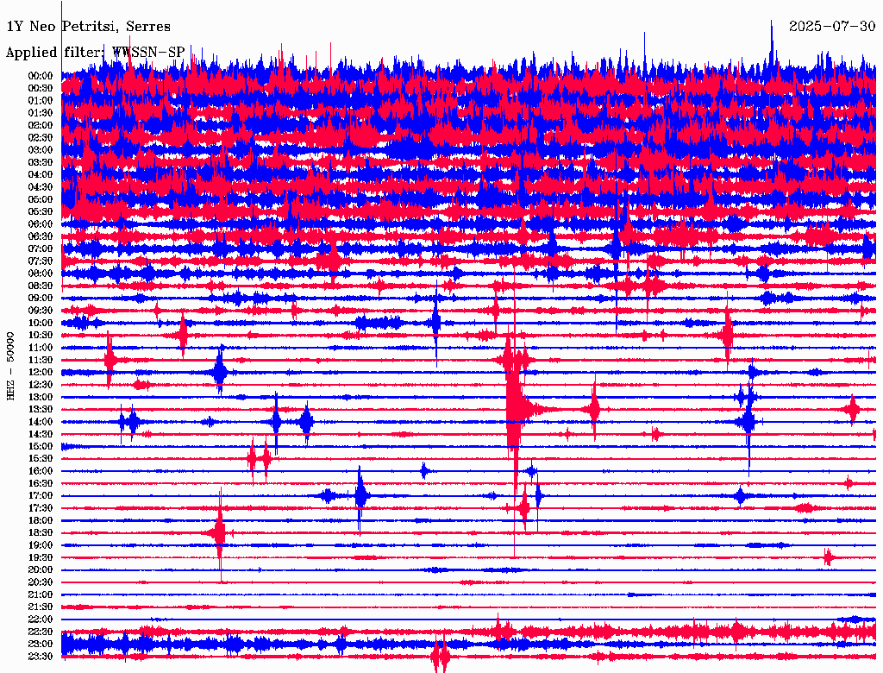Select the 17:00 time row label

coord(41,496)
